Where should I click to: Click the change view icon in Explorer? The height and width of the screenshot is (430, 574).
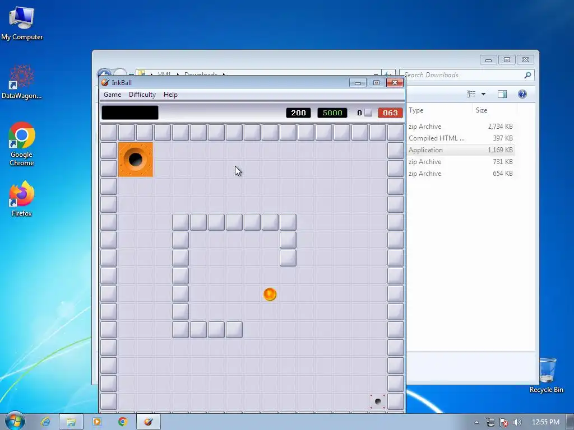[471, 94]
